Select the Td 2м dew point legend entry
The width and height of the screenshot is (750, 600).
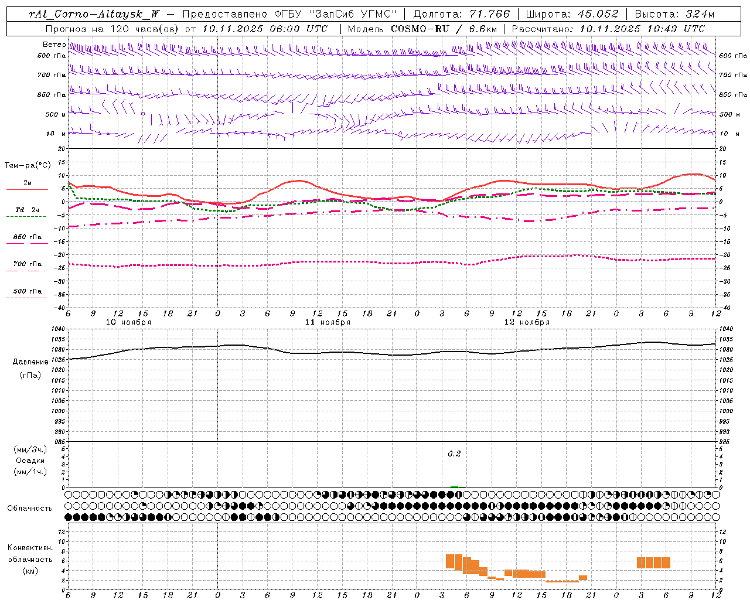[27, 210]
